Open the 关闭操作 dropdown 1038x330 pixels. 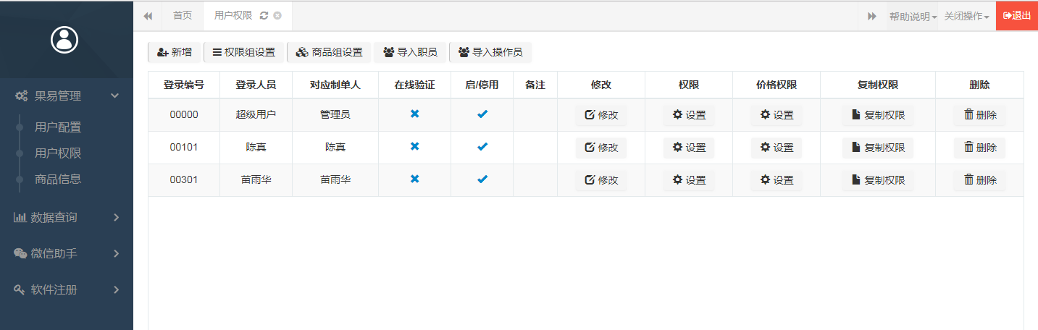(967, 16)
